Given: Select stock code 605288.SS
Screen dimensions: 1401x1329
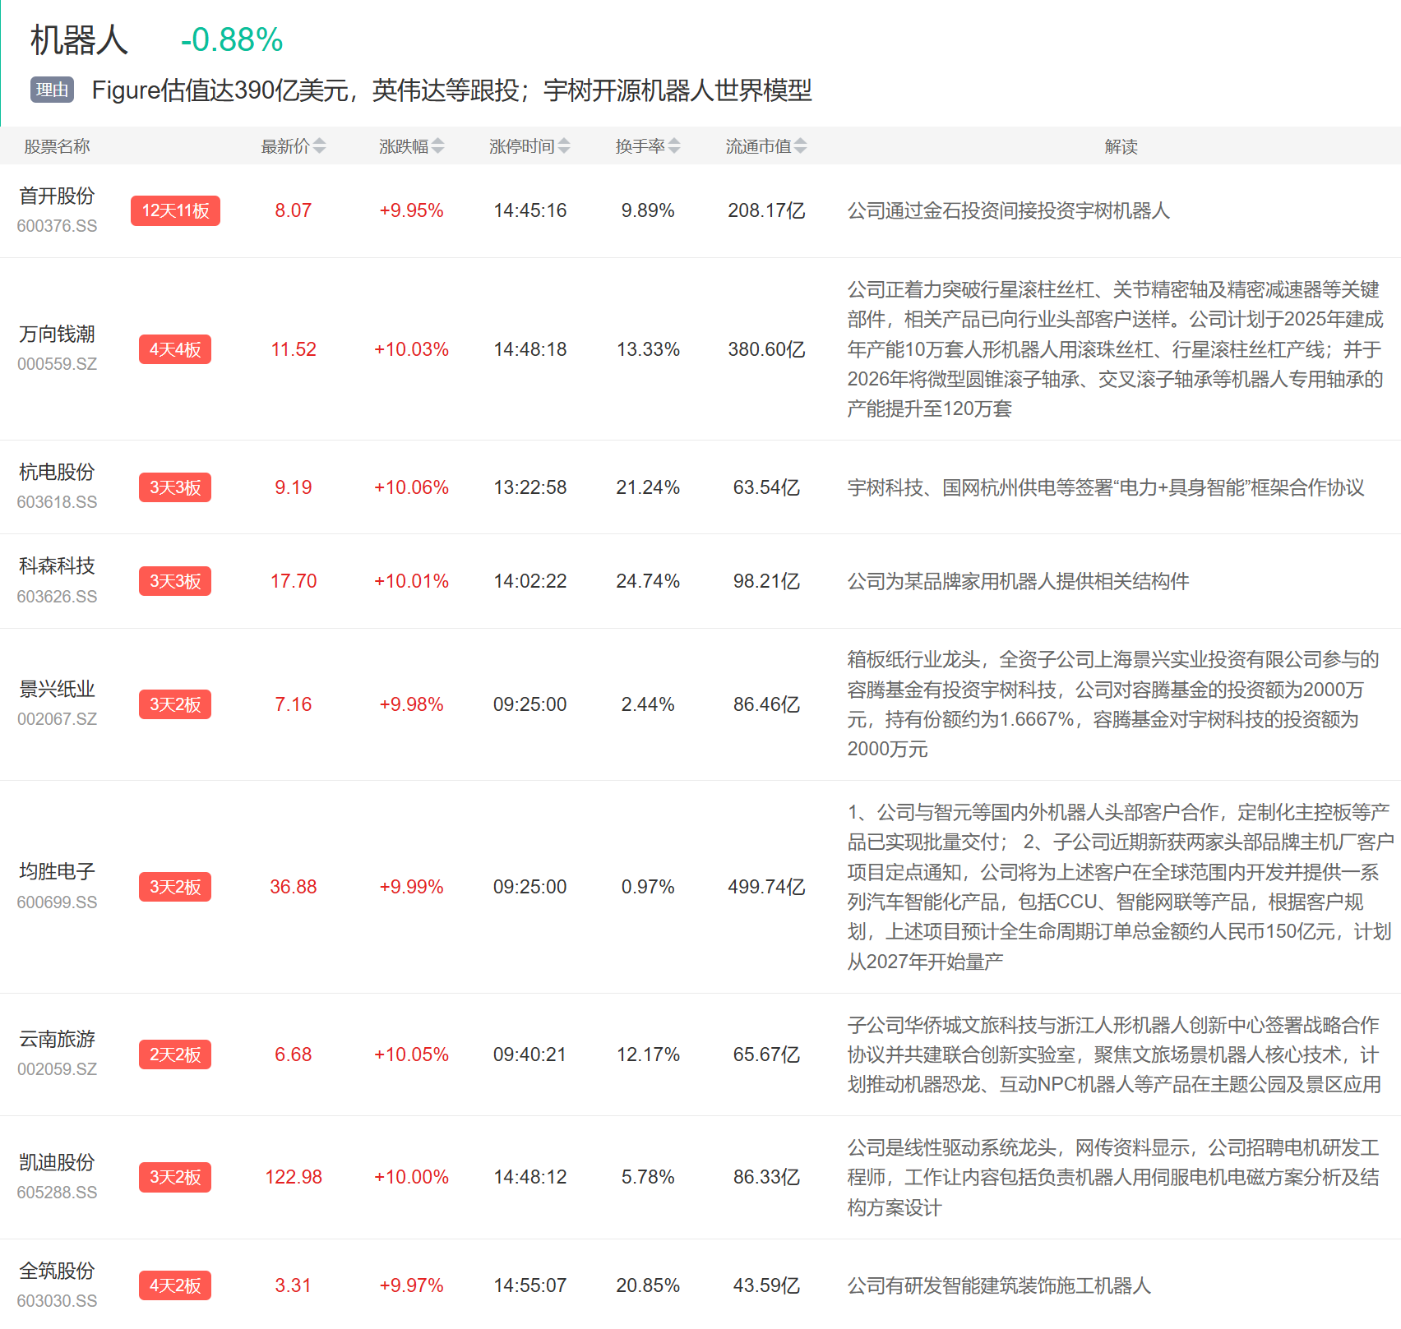Looking at the screenshot, I should pos(57,1193).
